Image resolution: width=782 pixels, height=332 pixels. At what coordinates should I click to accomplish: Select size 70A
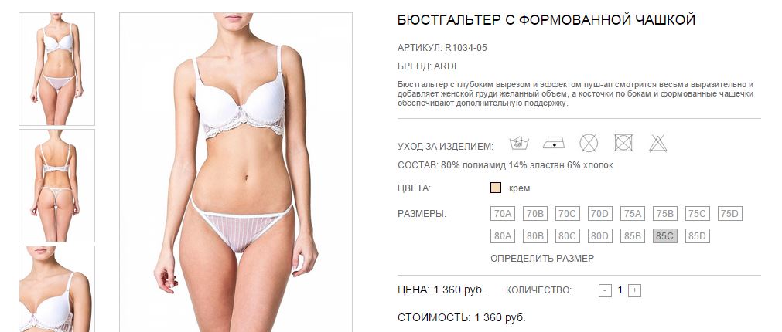pos(503,214)
